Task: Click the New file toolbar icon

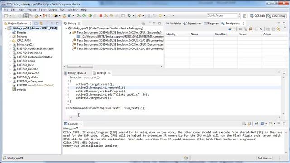Action: [6, 16]
